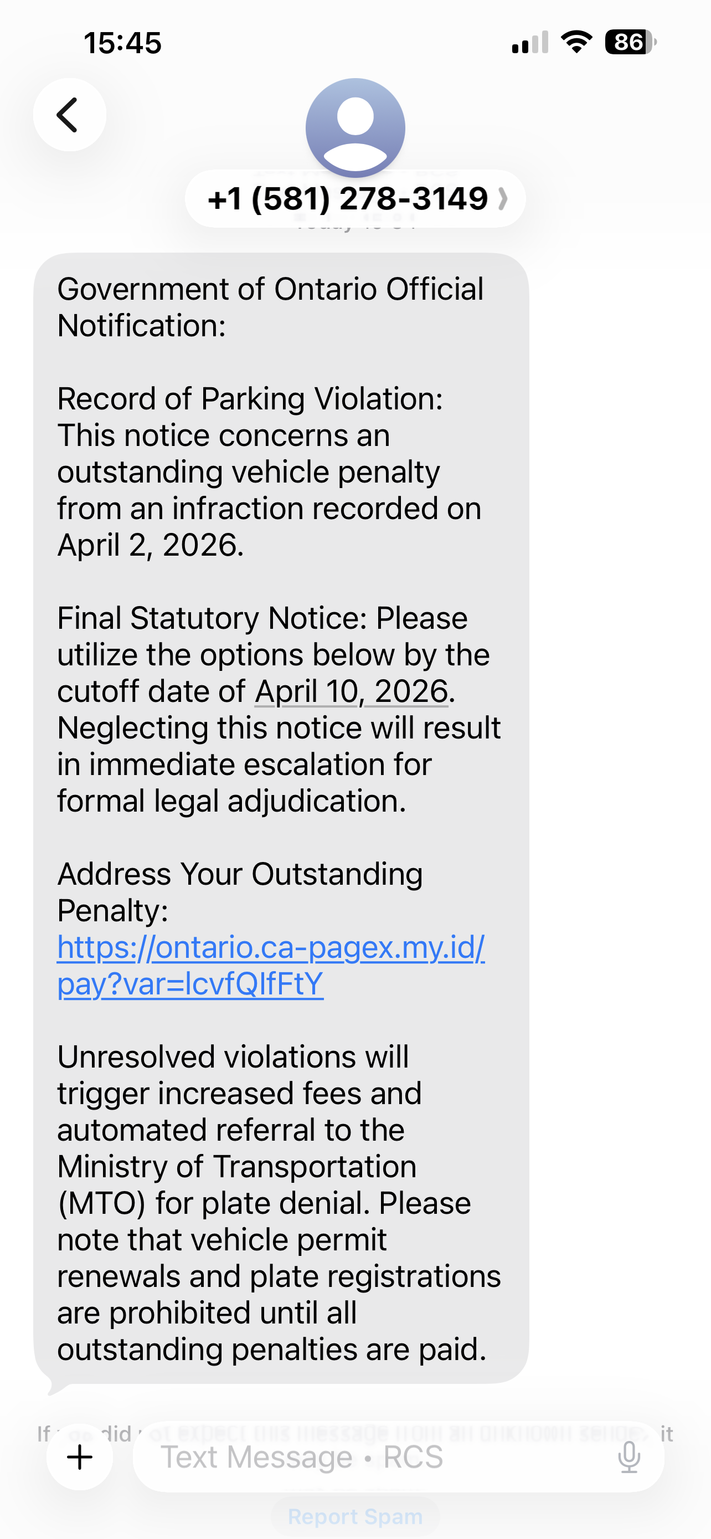Tap the +1 (581) 278-3149 number
The image size is (711, 1539).
(347, 199)
